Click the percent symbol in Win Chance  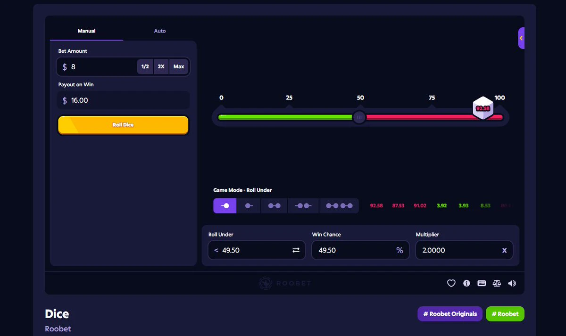(x=400, y=250)
